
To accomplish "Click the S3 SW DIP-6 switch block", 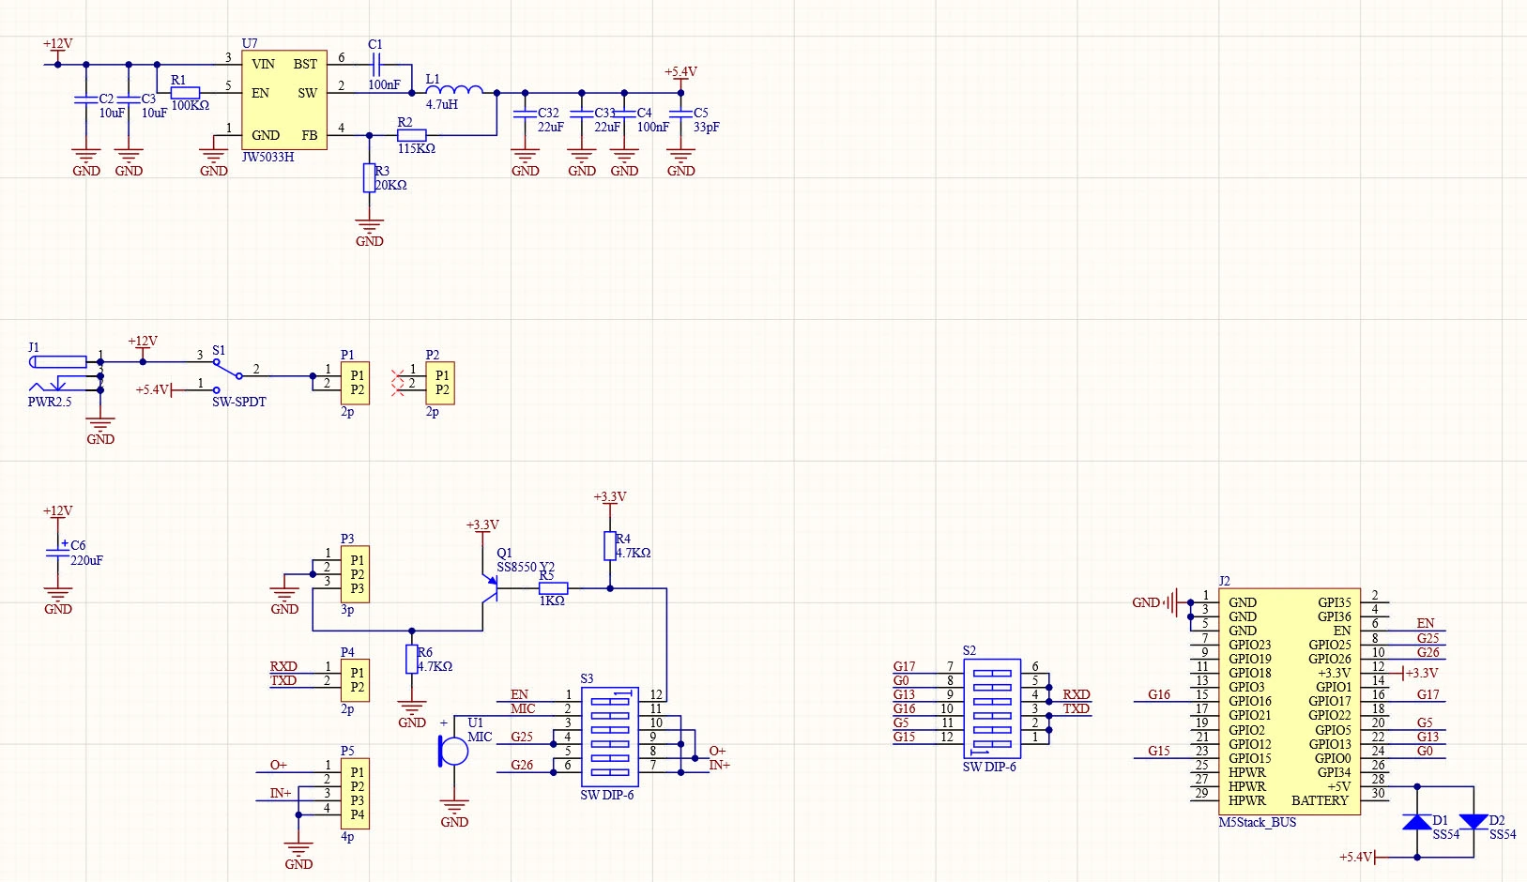I will 610,737.
